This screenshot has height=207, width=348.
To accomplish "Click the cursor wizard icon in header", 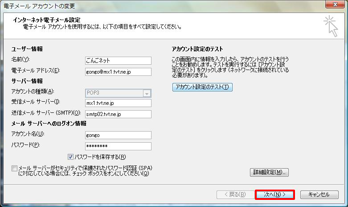I will click(x=331, y=26).
